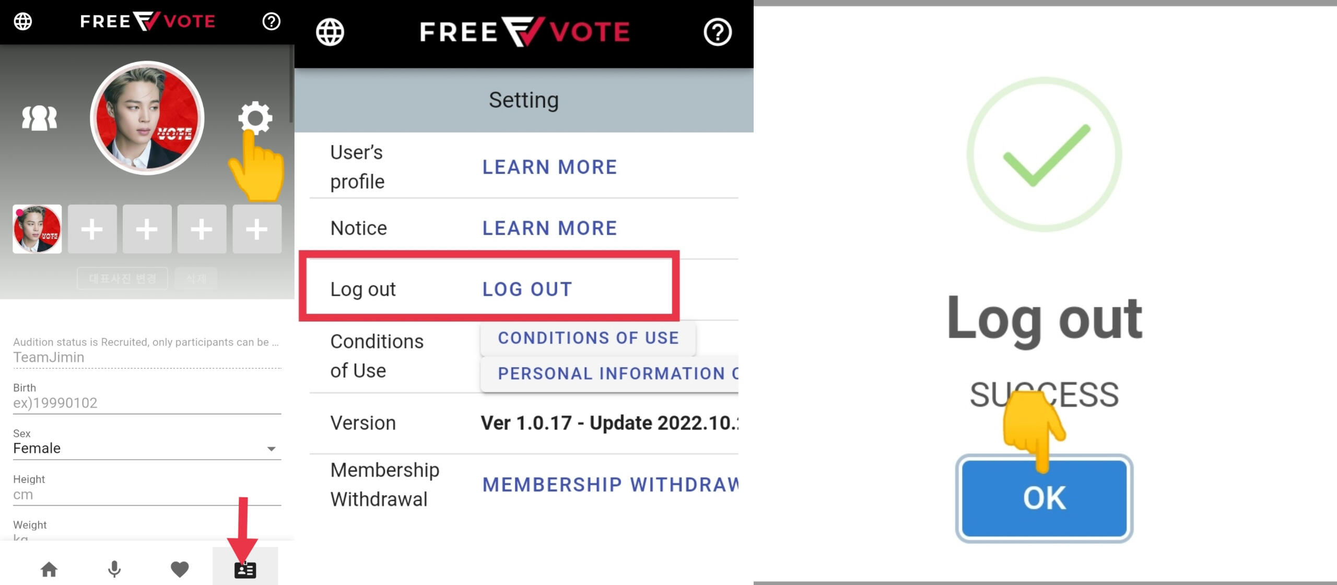Image resolution: width=1337 pixels, height=585 pixels.
Task: Click the MEMBERSHIP WITHDRAWAL link
Action: click(610, 485)
